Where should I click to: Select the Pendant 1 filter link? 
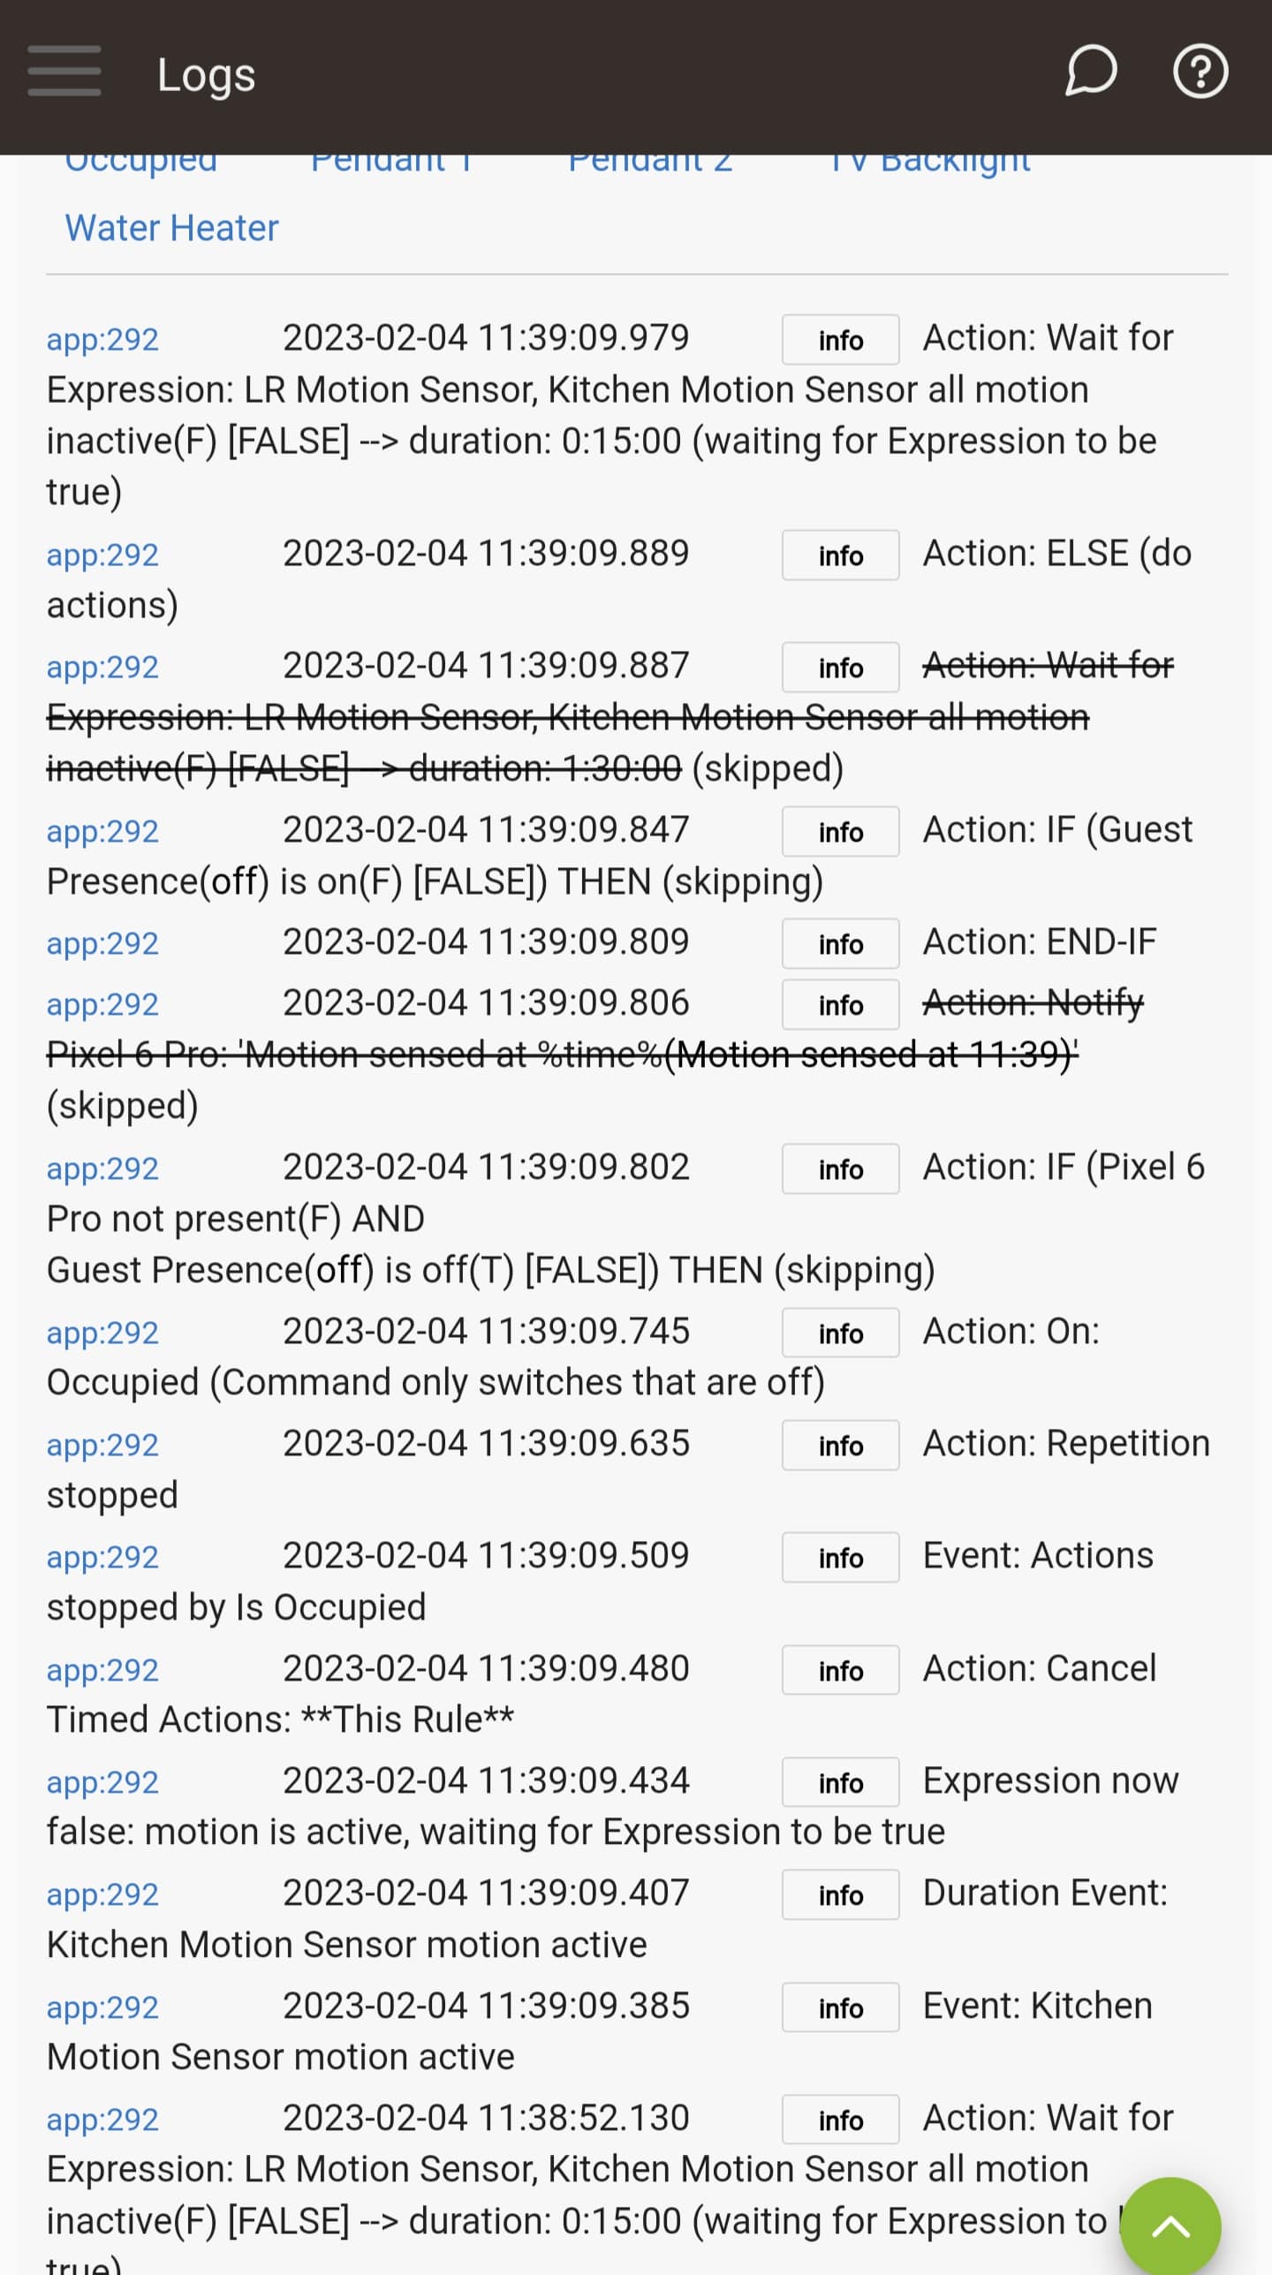click(x=391, y=164)
